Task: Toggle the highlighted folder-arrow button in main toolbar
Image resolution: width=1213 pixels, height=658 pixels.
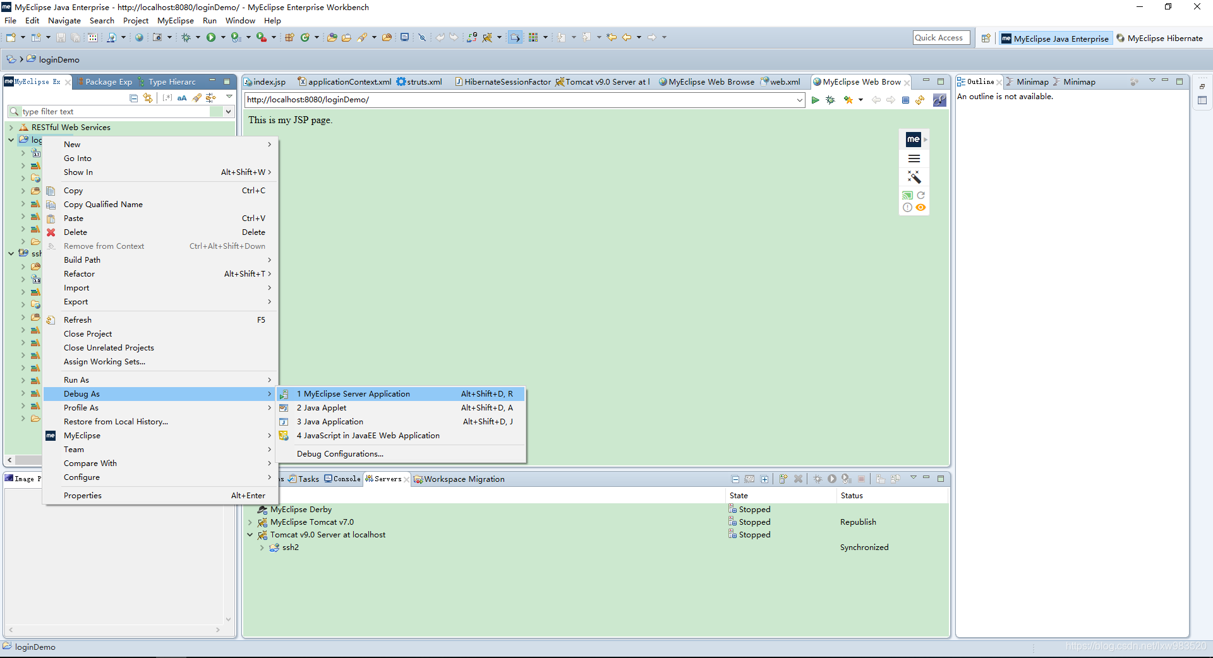Action: [515, 37]
